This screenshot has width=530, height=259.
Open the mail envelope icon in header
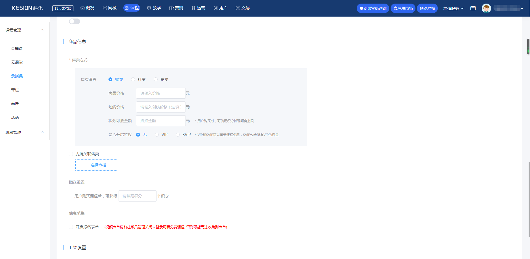[473, 8]
